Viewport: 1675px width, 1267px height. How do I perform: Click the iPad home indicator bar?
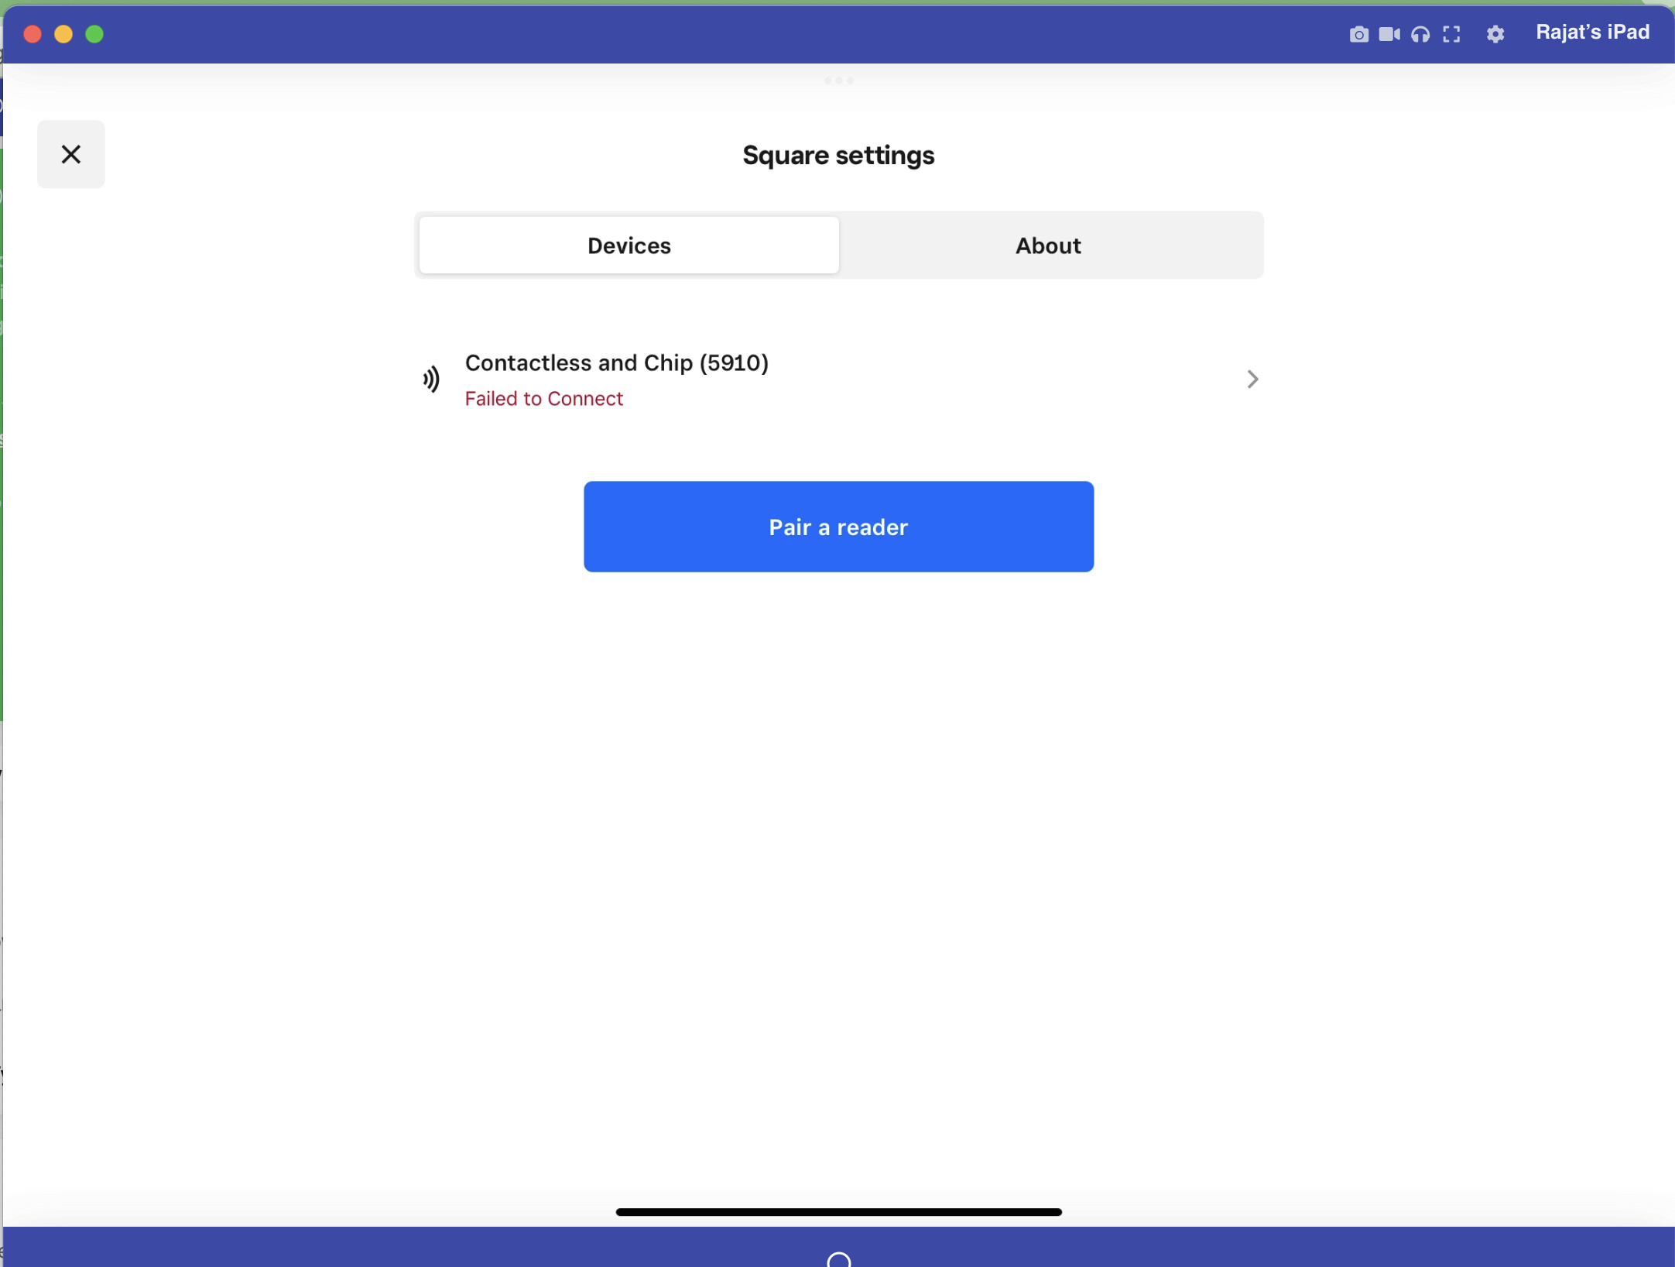click(x=838, y=1211)
